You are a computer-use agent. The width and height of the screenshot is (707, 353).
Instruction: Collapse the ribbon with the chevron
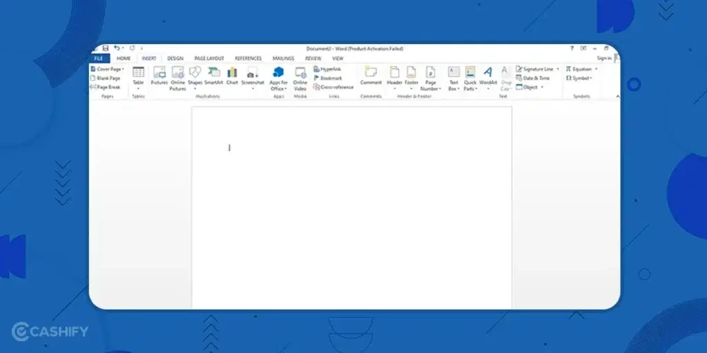617,97
